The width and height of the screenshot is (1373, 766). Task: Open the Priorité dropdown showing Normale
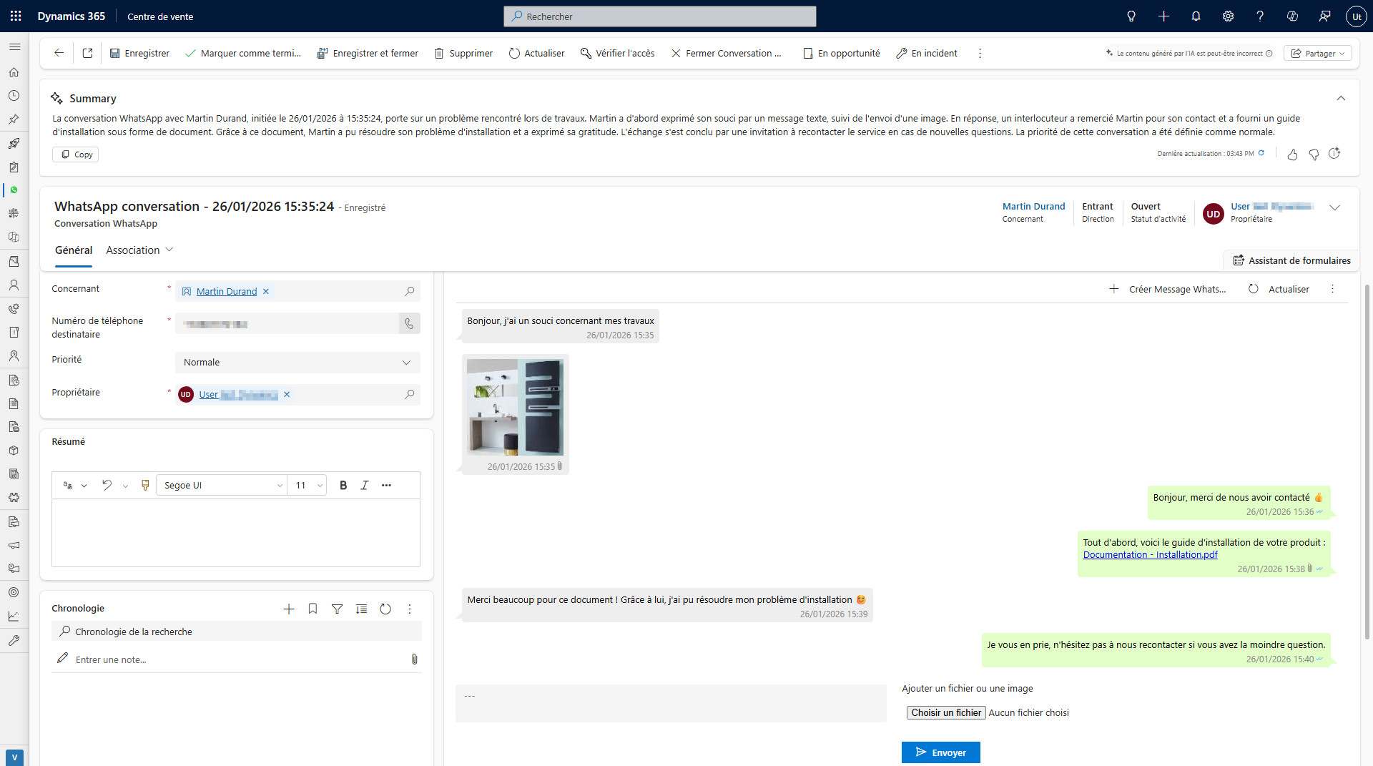pos(297,363)
